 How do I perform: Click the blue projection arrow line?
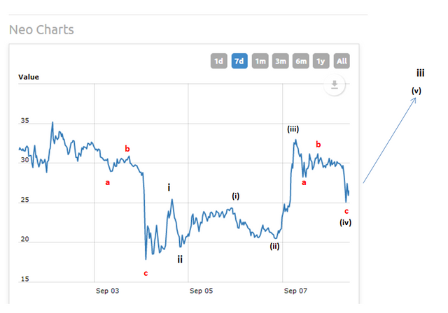point(389,141)
